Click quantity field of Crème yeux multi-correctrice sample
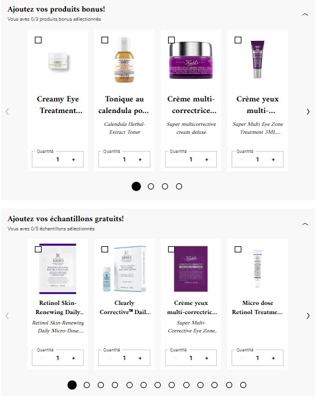The image size is (319, 396). (191, 358)
